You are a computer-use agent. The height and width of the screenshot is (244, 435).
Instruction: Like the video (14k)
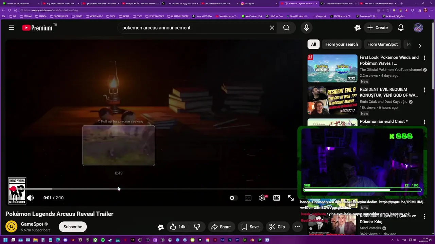click(178, 227)
